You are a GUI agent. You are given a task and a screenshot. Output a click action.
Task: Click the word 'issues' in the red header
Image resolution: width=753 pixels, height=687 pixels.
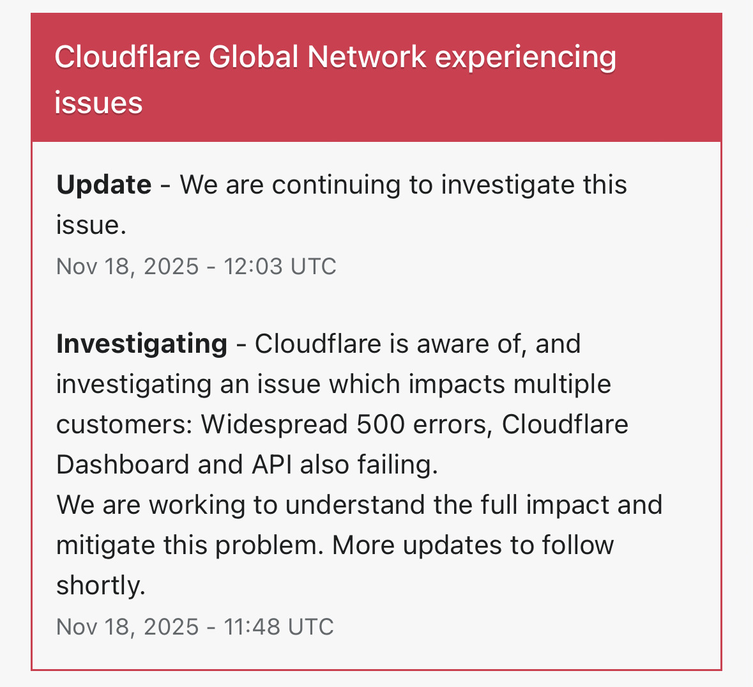tap(98, 103)
